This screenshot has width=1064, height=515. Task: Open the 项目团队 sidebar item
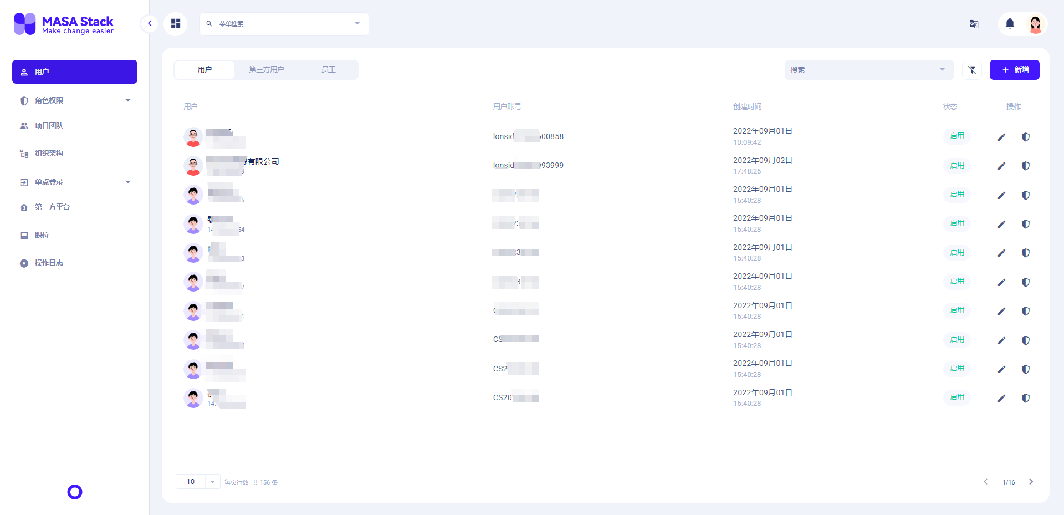(75, 126)
